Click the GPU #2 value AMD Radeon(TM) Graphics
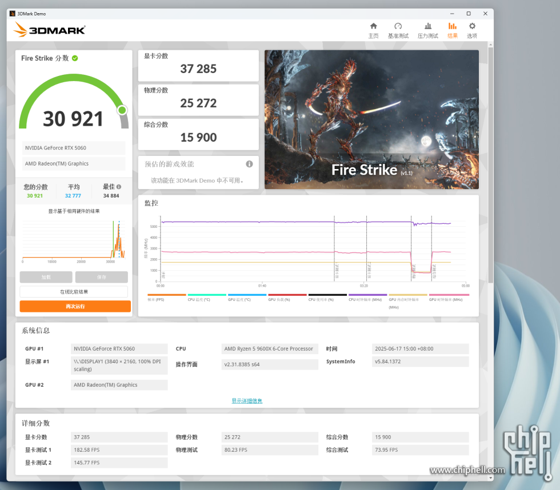 click(x=119, y=385)
